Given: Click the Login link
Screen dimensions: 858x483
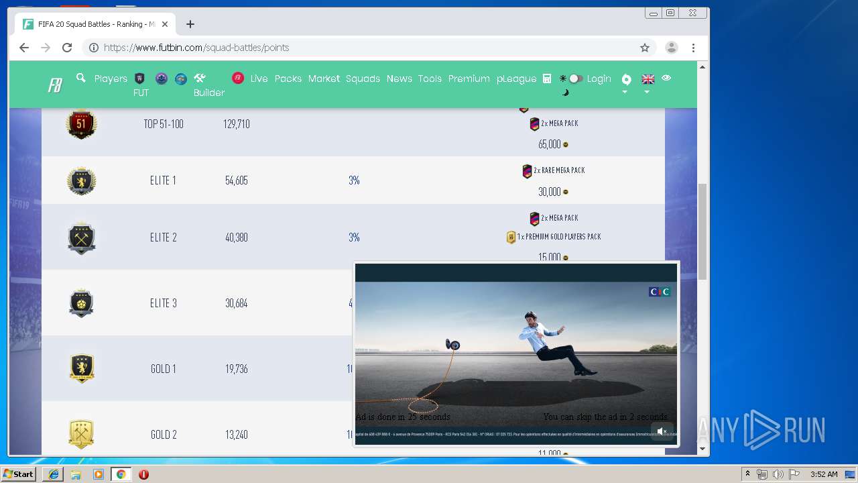Looking at the screenshot, I should (599, 78).
